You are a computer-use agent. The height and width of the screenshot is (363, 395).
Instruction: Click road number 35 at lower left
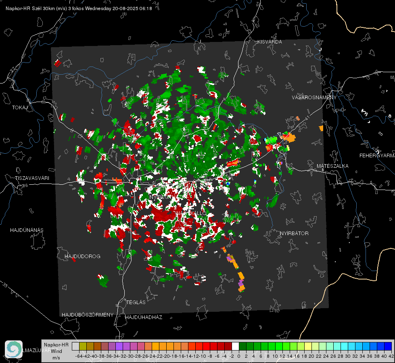(x=5, y=286)
